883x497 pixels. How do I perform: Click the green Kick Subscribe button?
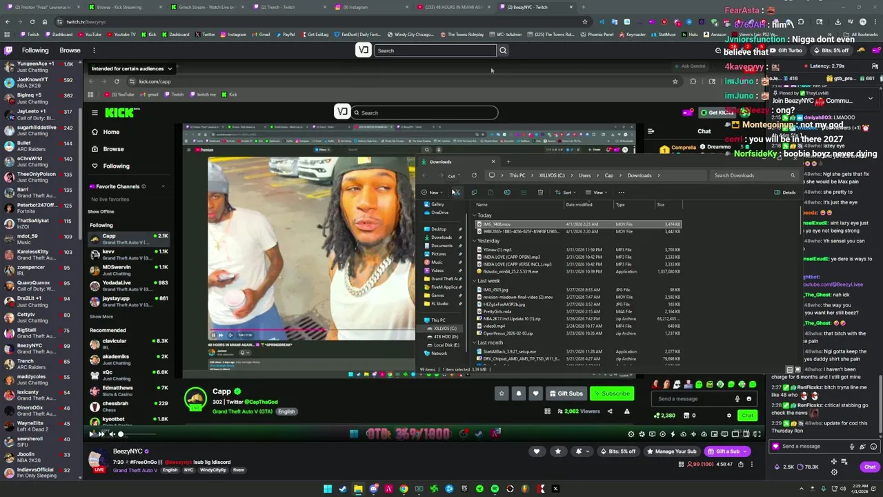pos(612,393)
